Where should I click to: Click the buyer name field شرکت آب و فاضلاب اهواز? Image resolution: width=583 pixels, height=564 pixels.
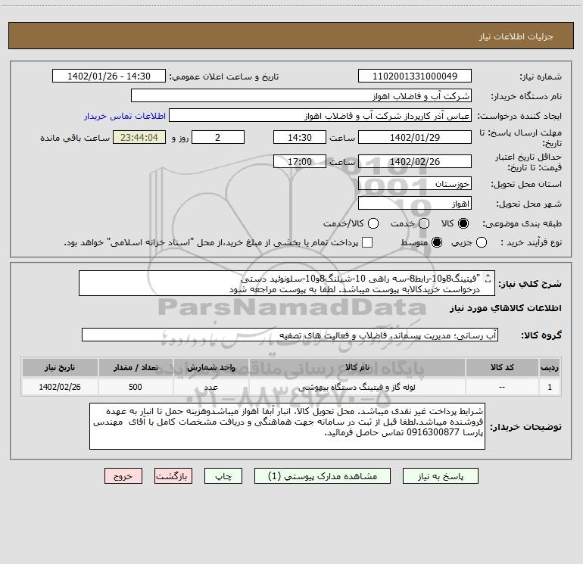(301, 95)
